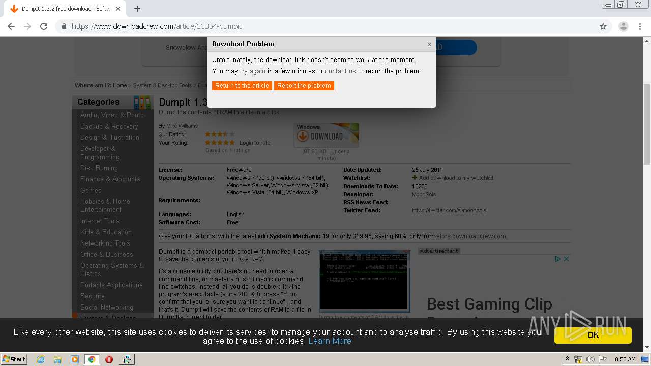Open Developer & Programming category
651x366 pixels.
(x=100, y=152)
